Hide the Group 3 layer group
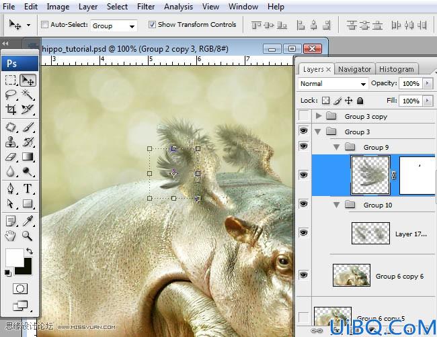Viewport: 437px width, 337px height. point(303,130)
